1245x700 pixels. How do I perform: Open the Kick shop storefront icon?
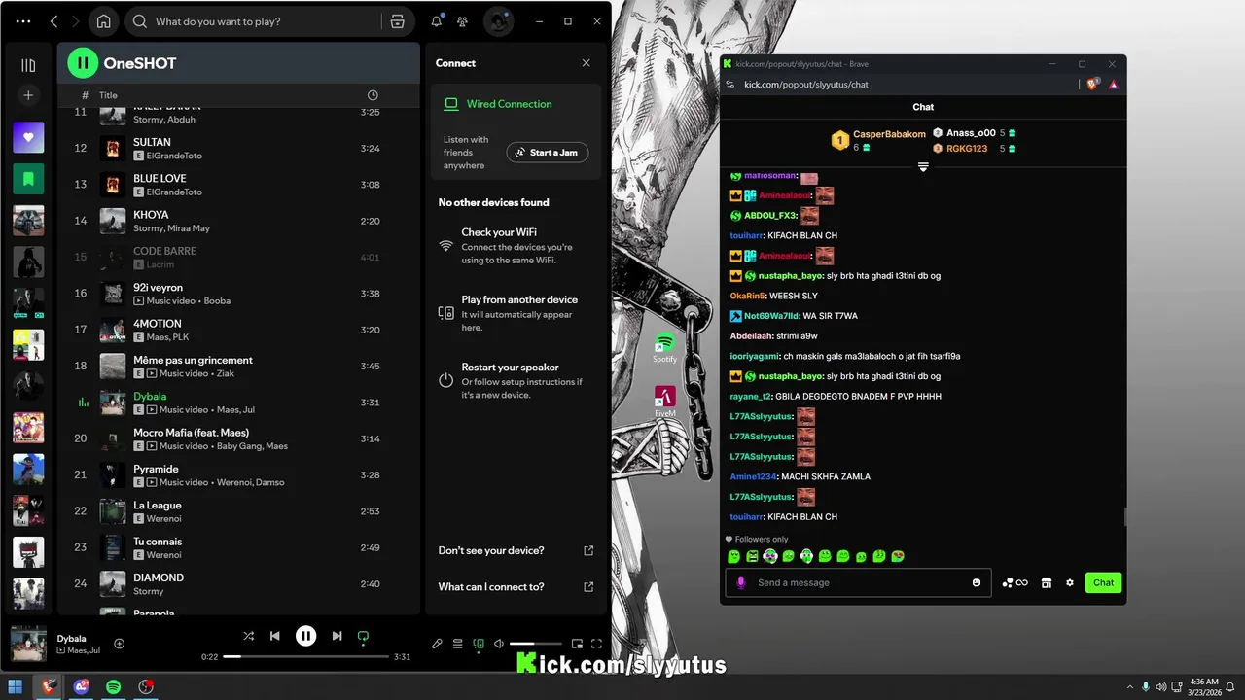pyautogui.click(x=1047, y=582)
